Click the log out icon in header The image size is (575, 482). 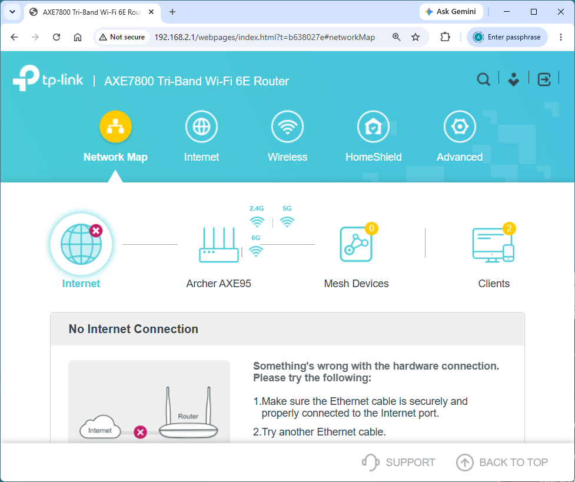point(544,79)
